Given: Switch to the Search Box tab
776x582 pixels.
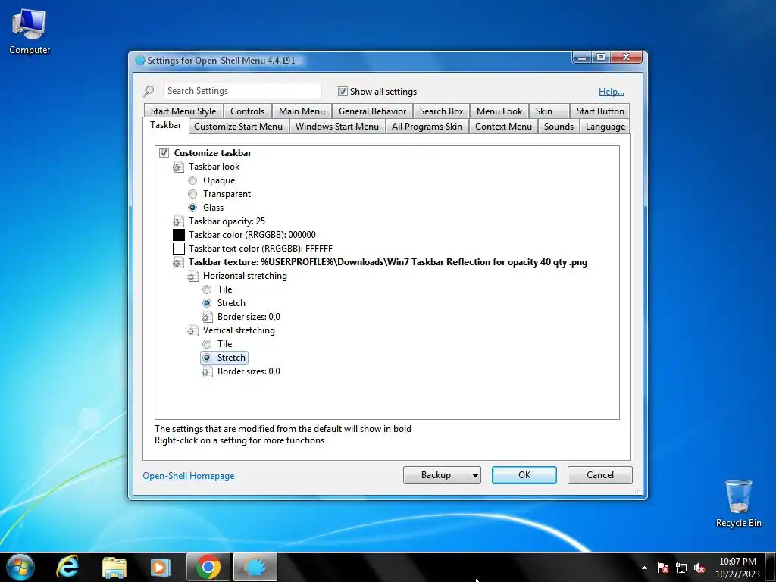Looking at the screenshot, I should 442,111.
